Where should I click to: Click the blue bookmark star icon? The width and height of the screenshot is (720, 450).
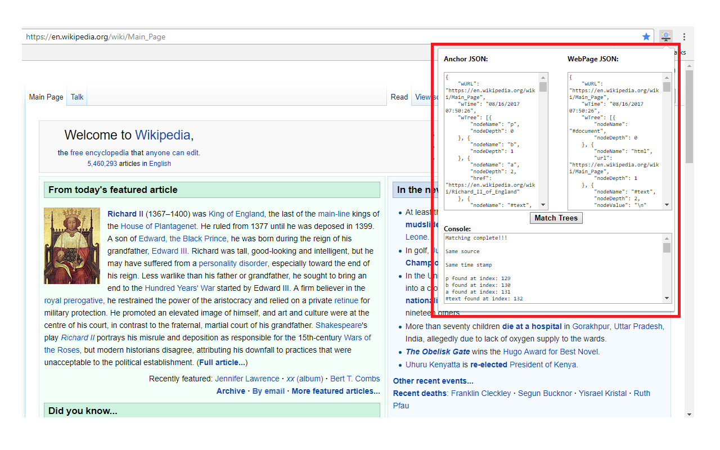(646, 37)
